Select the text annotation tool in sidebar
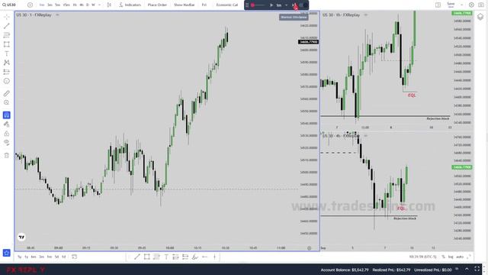Viewport: 488px width, 275px height. pos(7,53)
